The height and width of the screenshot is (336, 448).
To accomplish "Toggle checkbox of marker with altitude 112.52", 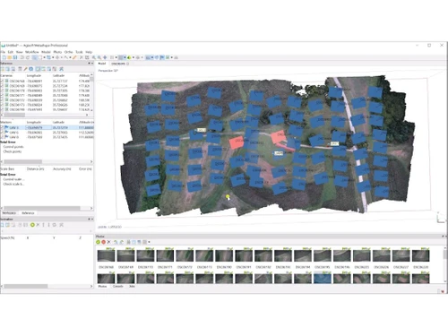I will point(2,133).
